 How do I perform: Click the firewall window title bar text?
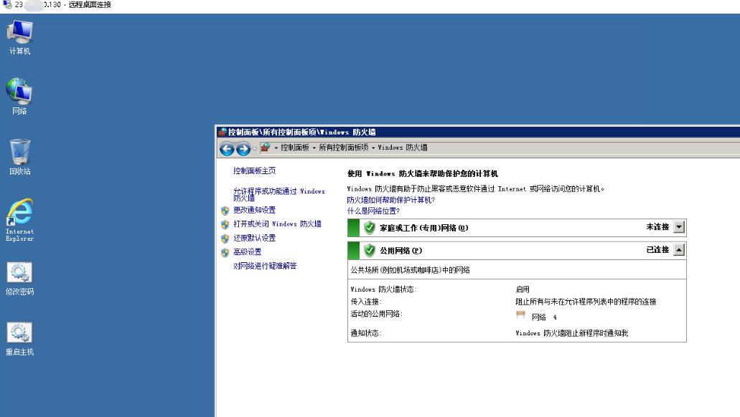(x=302, y=132)
